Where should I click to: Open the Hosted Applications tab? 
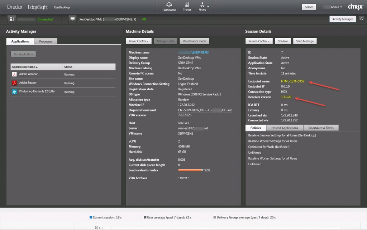click(285, 127)
